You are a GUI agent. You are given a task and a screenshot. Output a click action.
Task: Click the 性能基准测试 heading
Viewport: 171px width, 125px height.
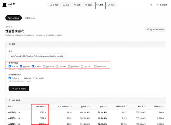click(x=14, y=31)
